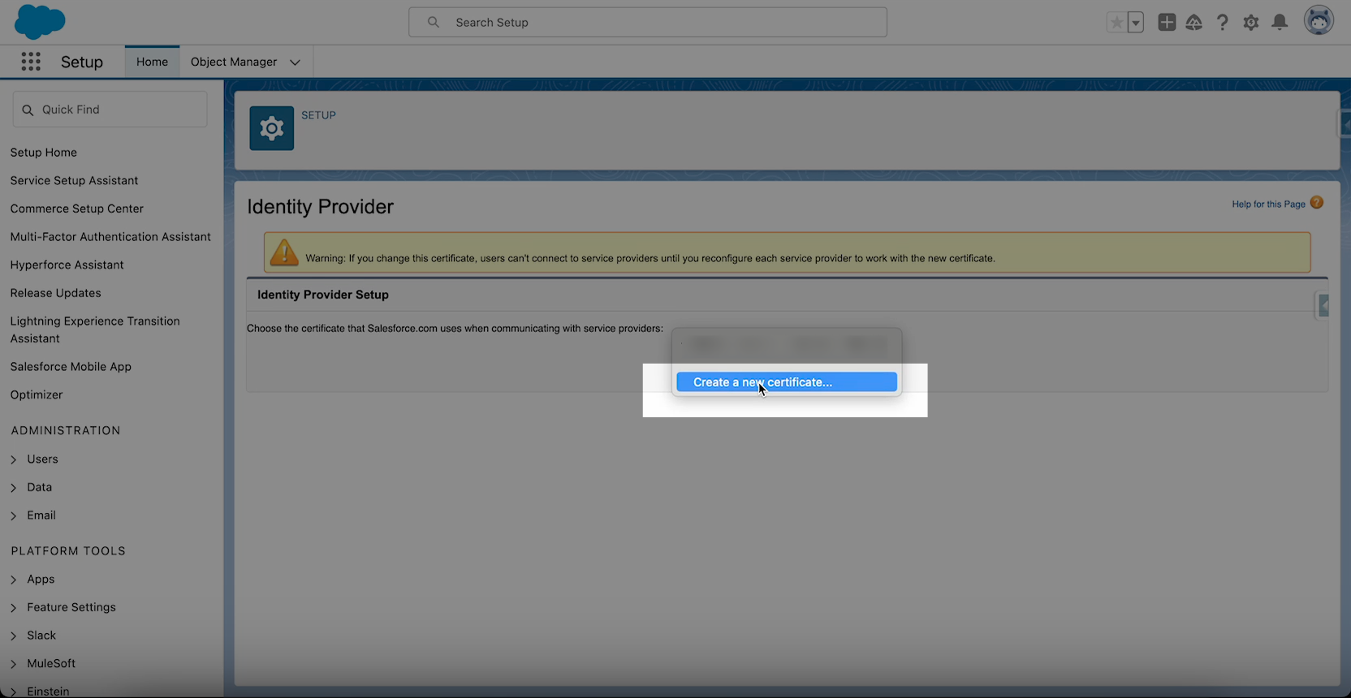Open the Salesforce Help question mark
This screenshot has height=698, width=1351.
[x=1222, y=23]
